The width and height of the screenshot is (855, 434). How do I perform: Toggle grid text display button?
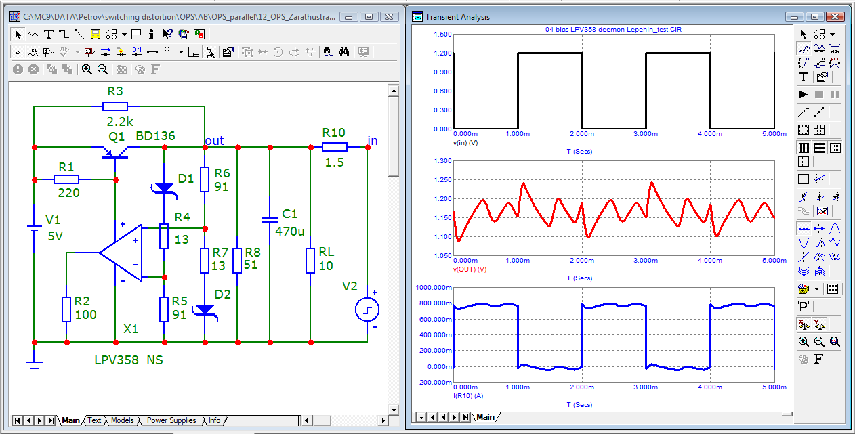click(x=18, y=52)
